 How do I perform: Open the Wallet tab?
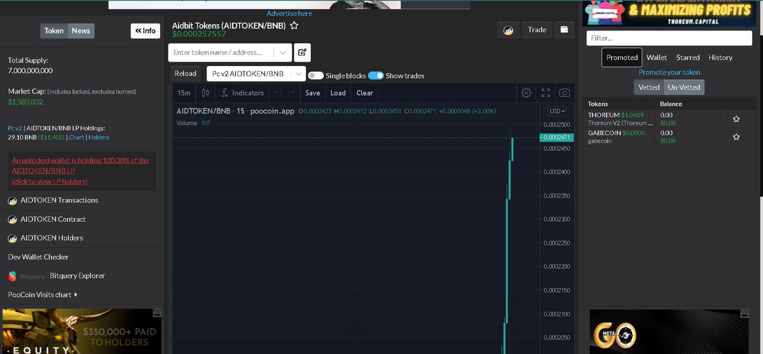click(657, 57)
